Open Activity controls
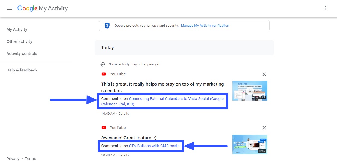337x163 pixels. (22, 53)
